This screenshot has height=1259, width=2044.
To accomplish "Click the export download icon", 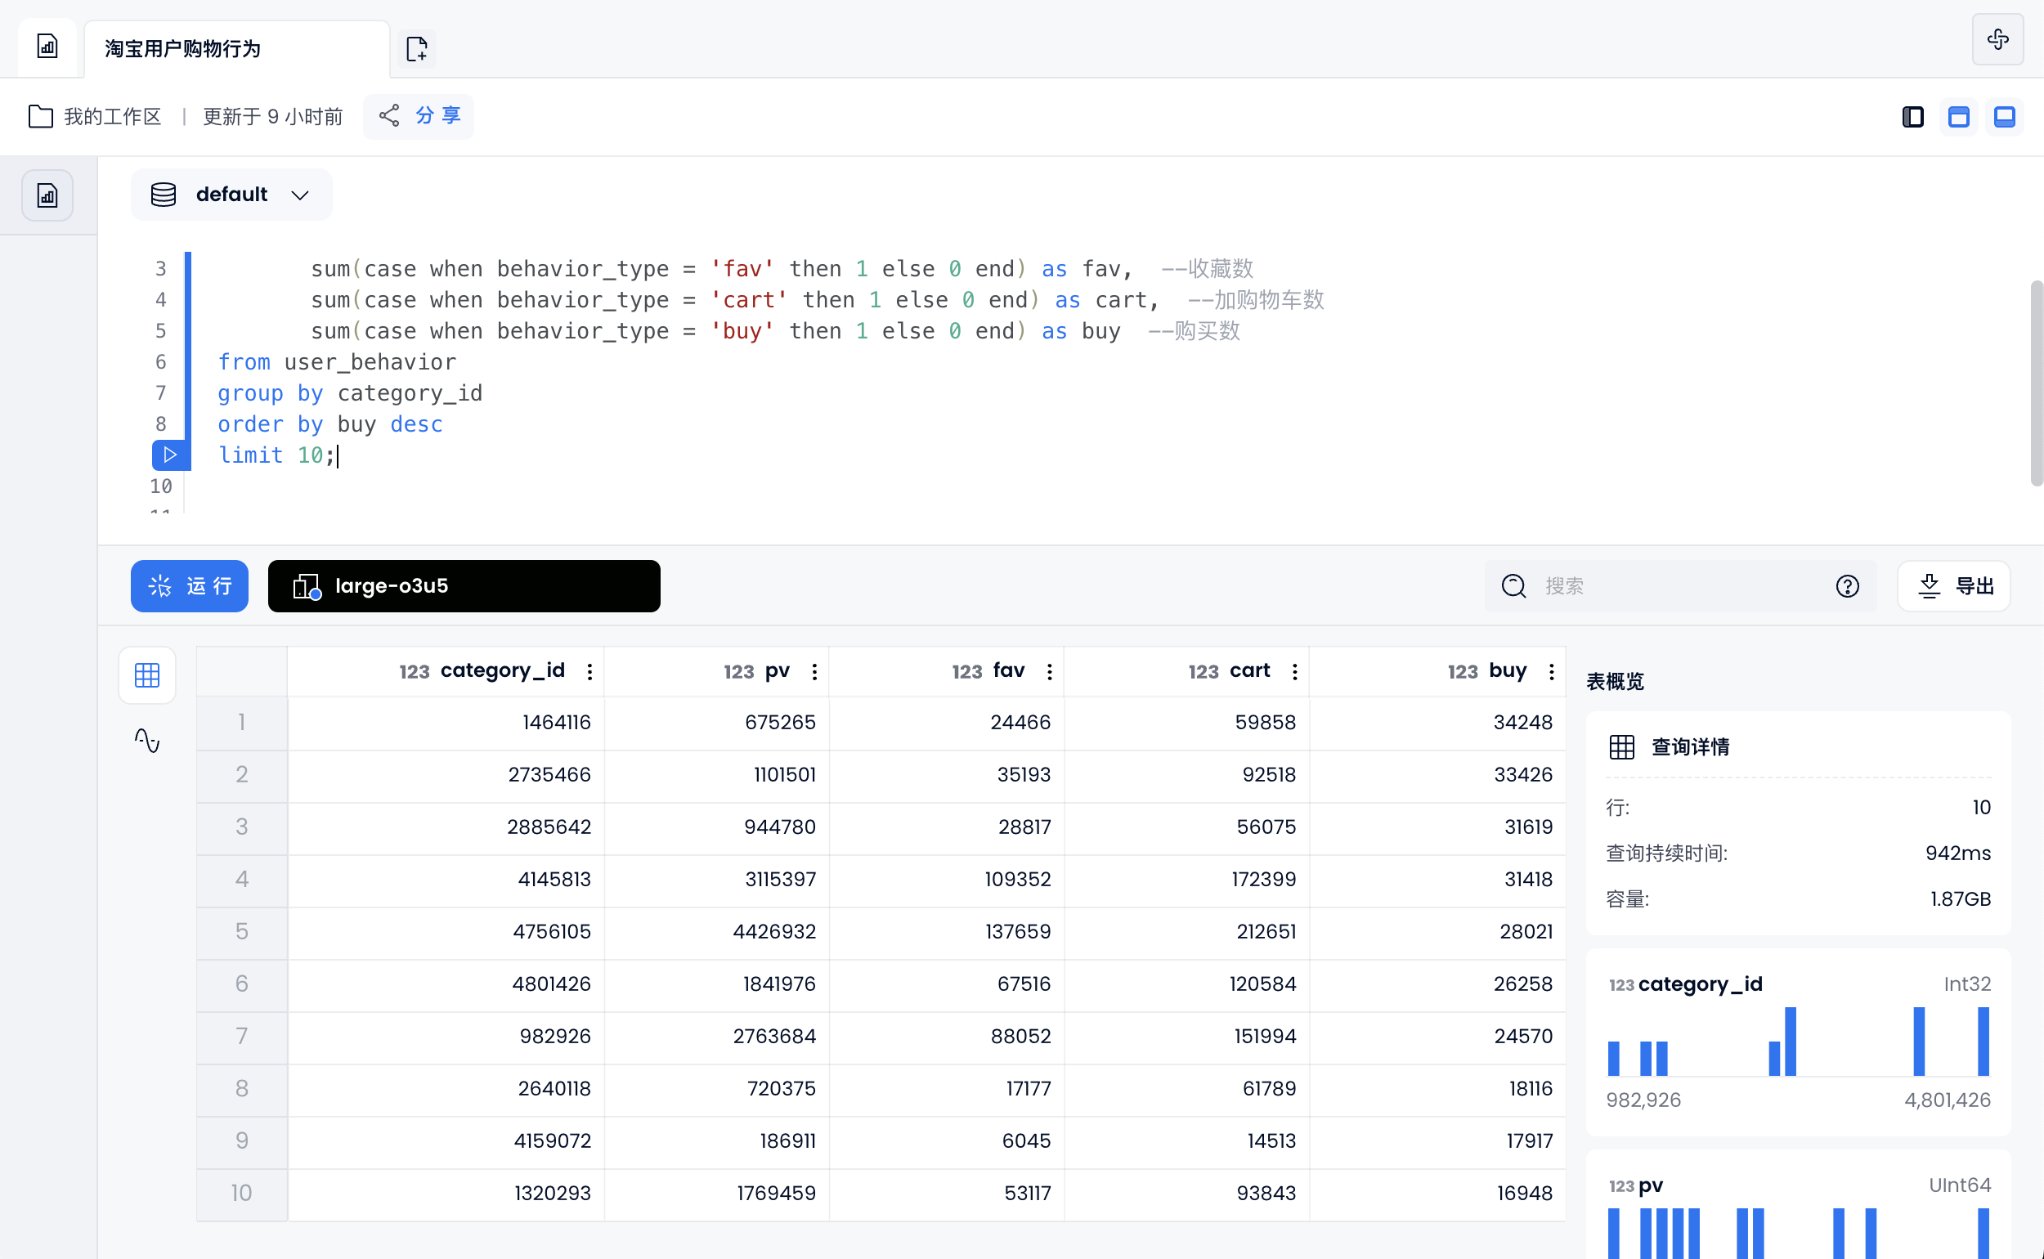I will coord(1928,585).
